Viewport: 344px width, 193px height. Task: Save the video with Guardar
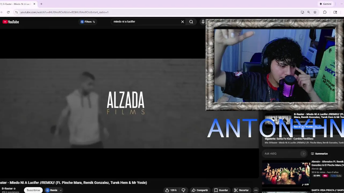coord(221,190)
